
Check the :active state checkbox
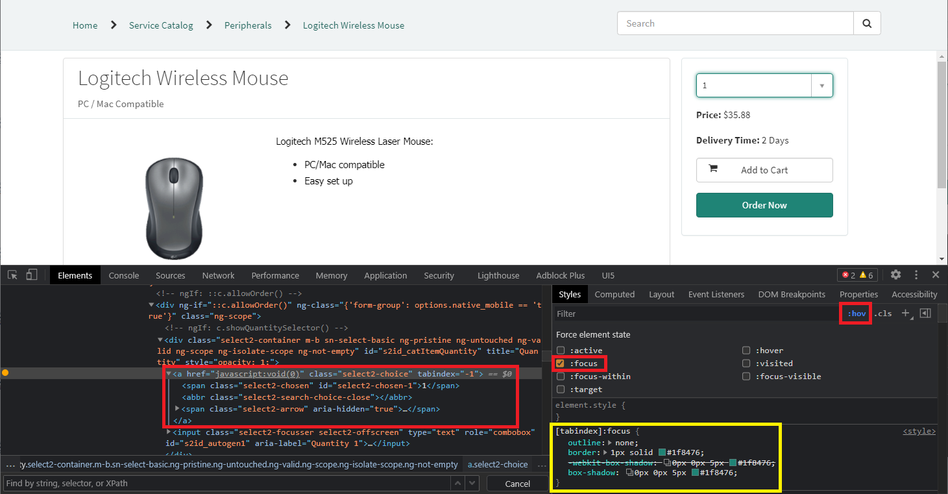(561, 351)
